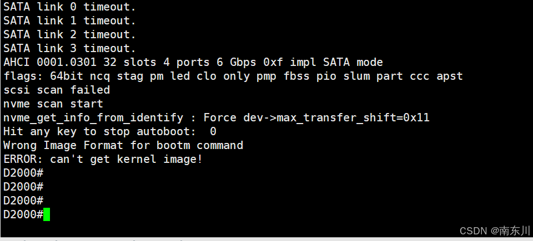Click the last "D2000#" prompt text

tap(23, 214)
